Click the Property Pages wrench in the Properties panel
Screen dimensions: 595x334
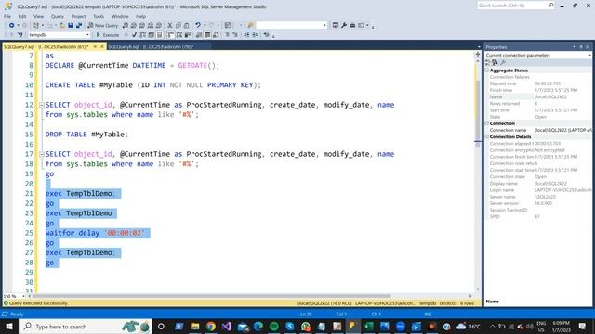coord(503,62)
